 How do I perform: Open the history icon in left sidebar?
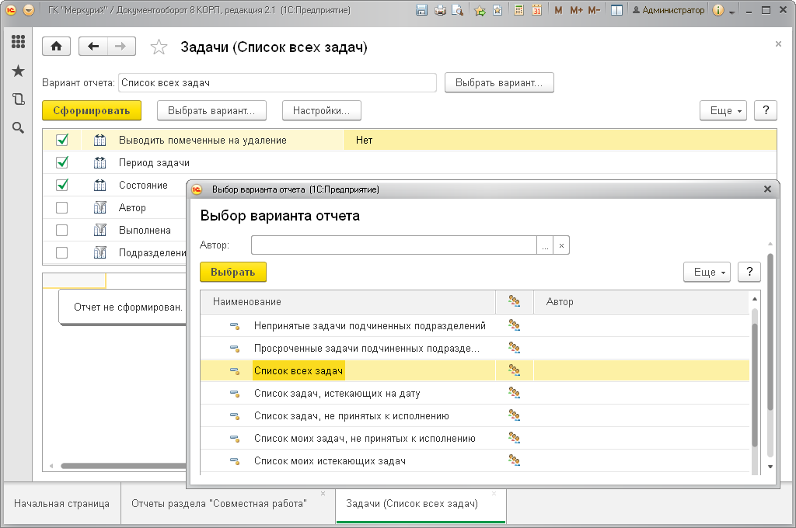19,99
